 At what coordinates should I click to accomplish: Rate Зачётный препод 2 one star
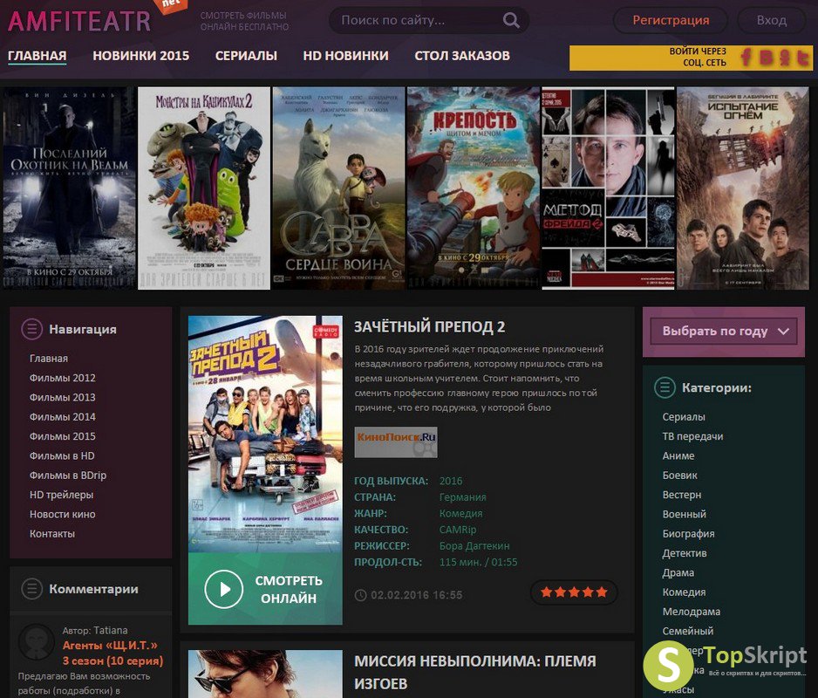click(546, 592)
